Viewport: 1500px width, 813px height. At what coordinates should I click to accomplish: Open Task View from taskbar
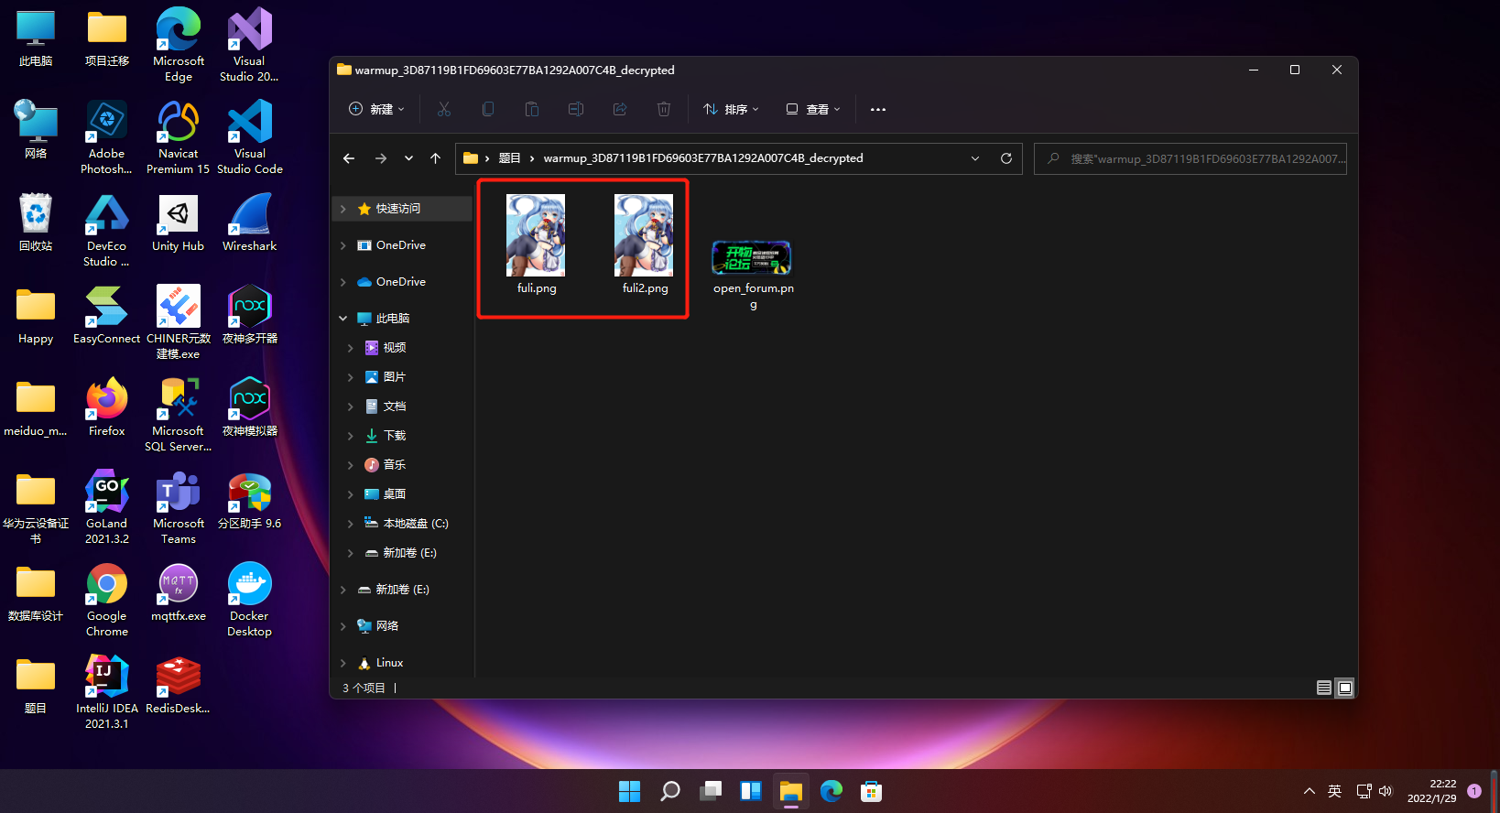coord(711,791)
